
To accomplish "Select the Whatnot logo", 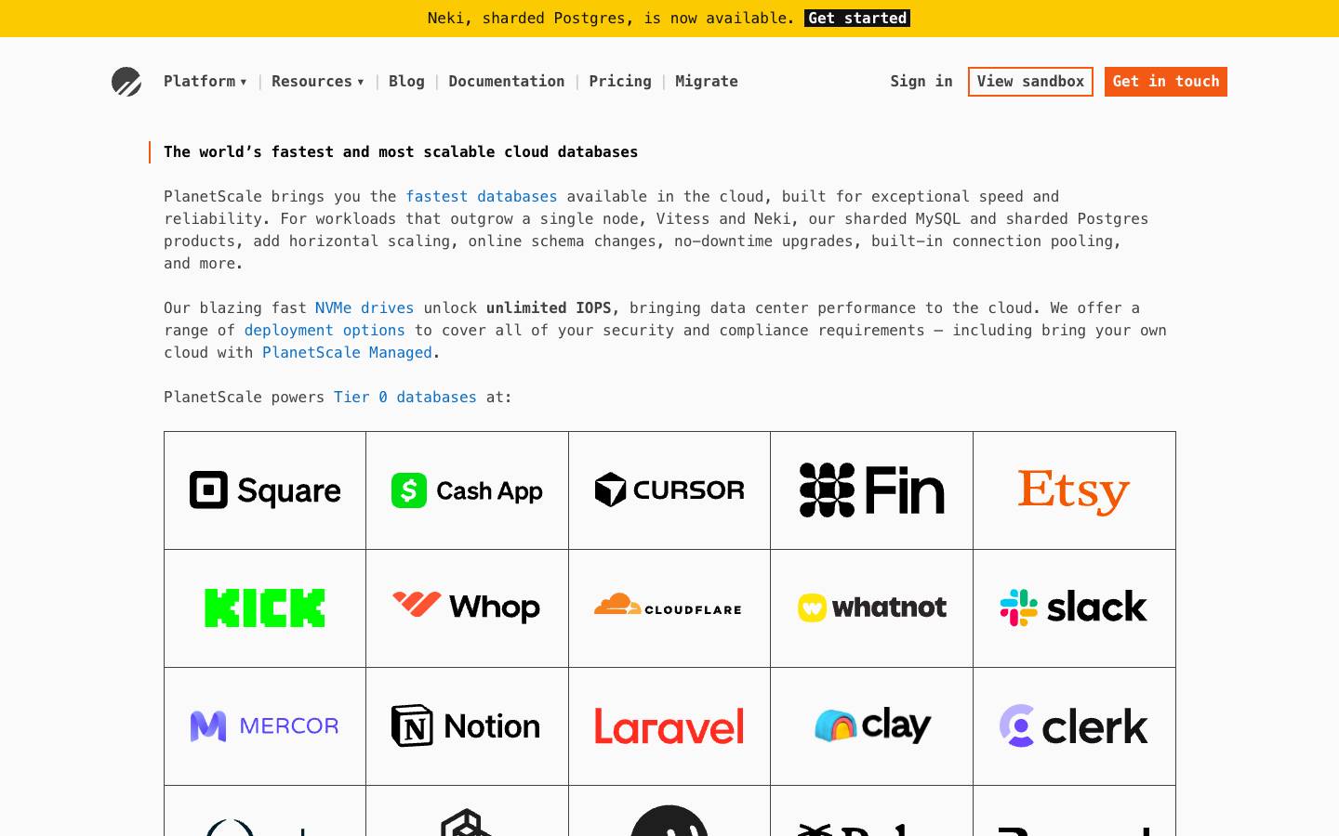I will (x=872, y=607).
